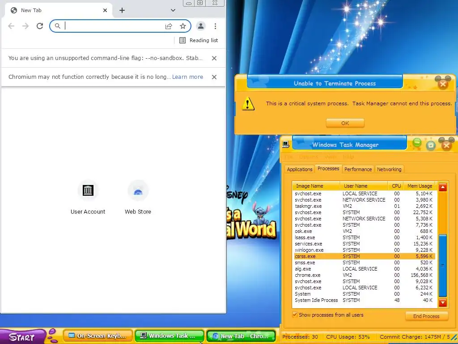Sort by Image Name column

pyautogui.click(x=316, y=186)
